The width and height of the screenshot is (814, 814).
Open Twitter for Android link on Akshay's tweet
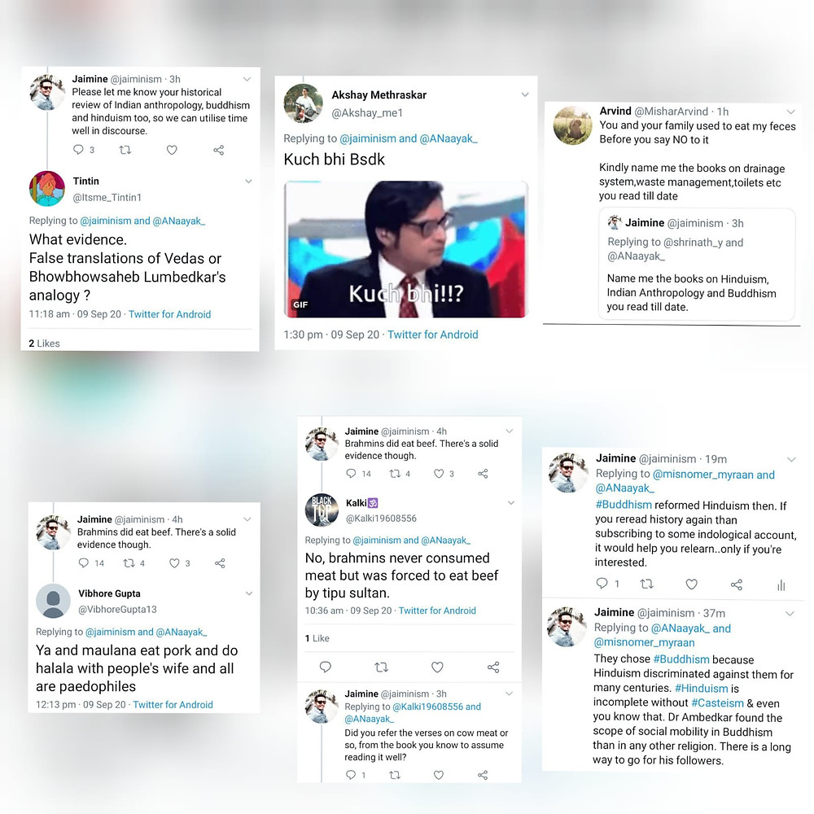click(432, 335)
